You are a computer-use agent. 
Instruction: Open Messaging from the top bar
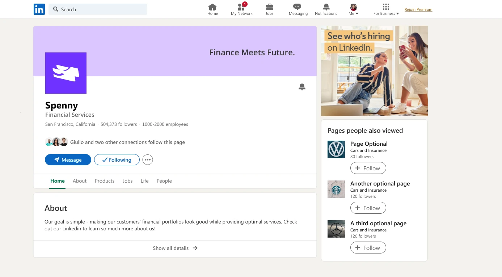(298, 10)
